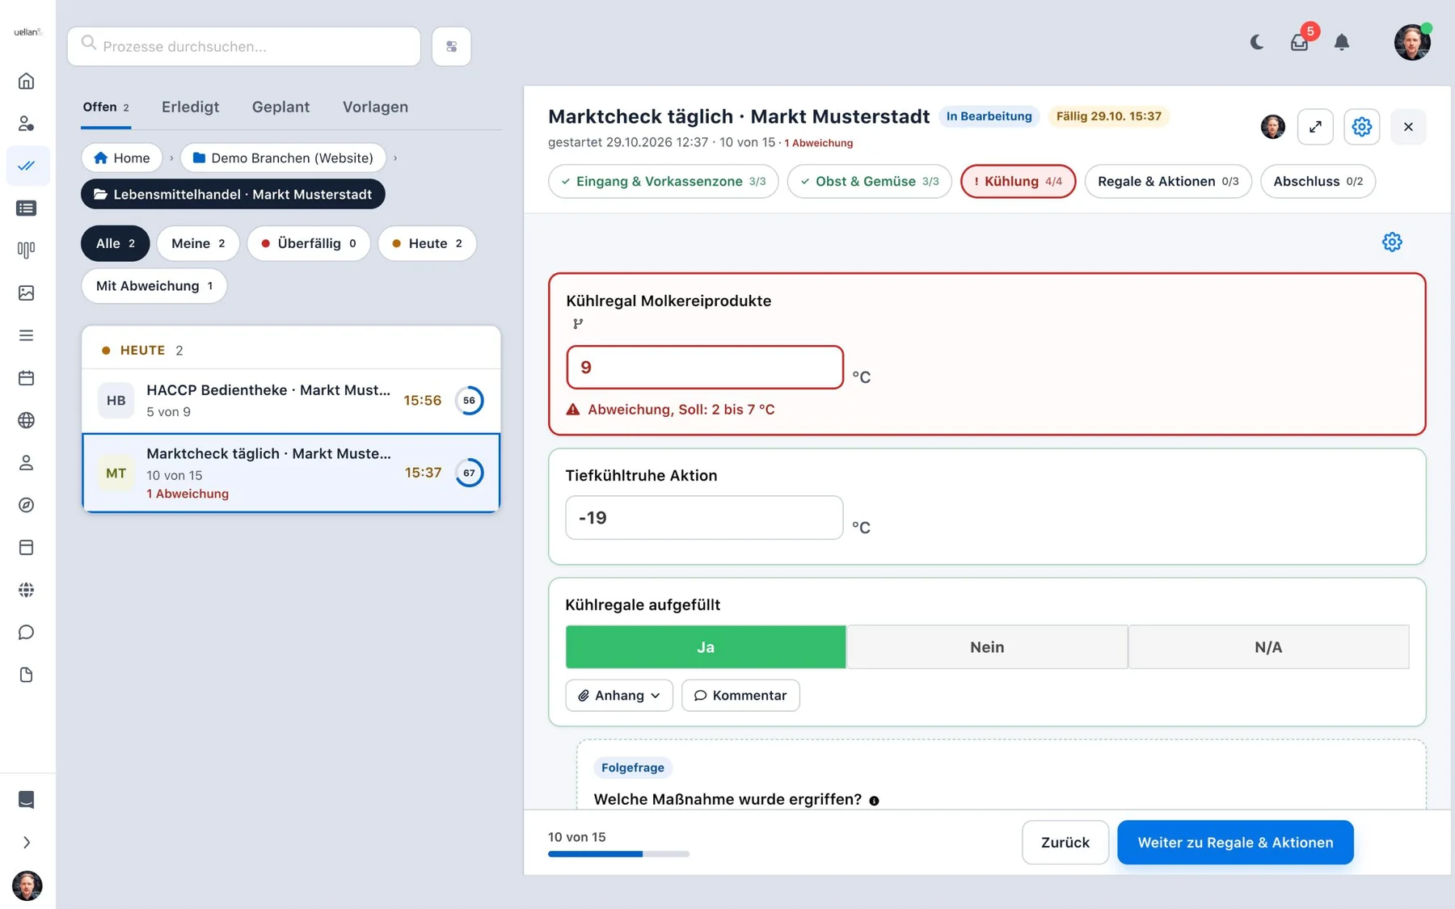
Task: Click the Zurück button
Action: (1065, 842)
